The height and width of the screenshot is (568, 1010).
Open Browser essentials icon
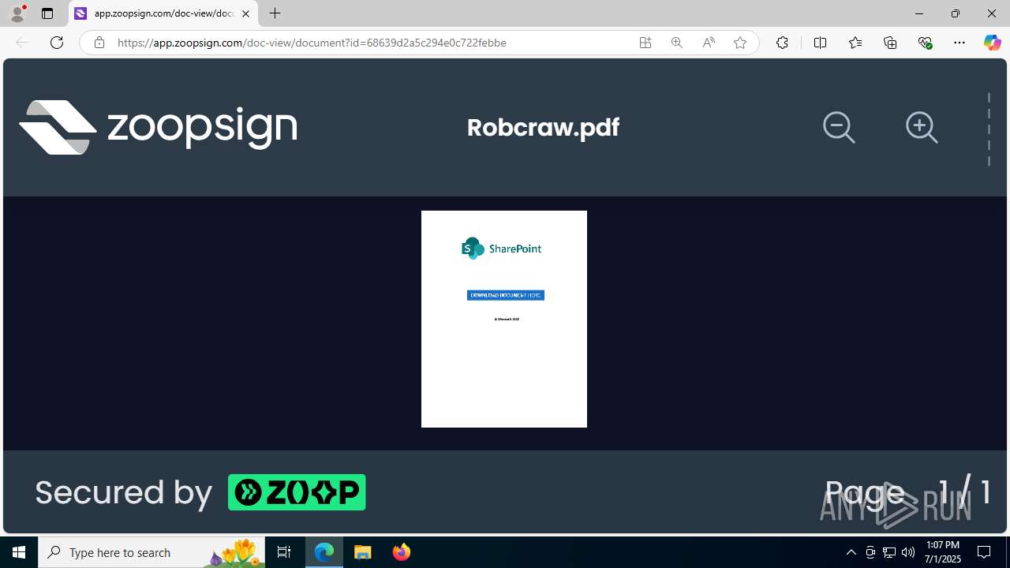click(x=926, y=43)
